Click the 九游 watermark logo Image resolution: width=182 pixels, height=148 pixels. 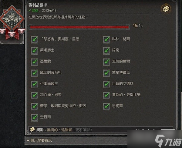tap(168, 141)
